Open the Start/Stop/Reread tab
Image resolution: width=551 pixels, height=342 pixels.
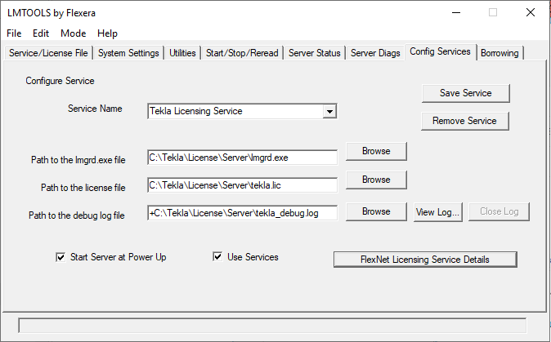(x=242, y=53)
